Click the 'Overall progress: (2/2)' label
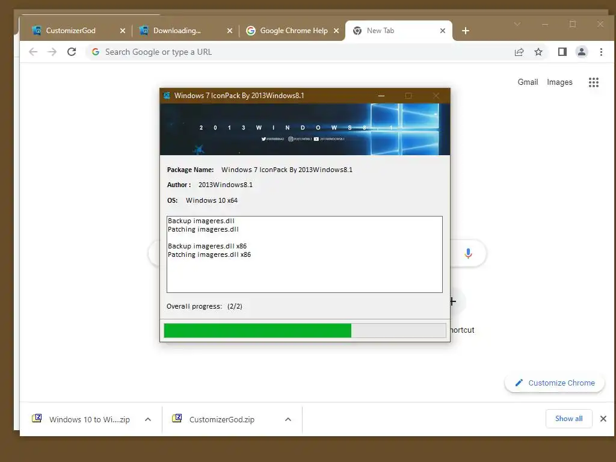616x462 pixels. click(x=205, y=306)
